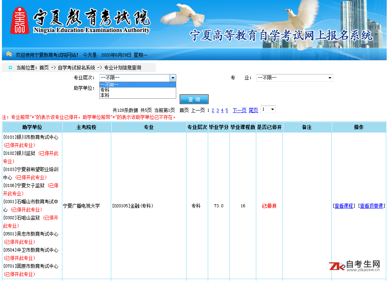Click the 尾页 link
389x281 pixels.
coord(253,111)
